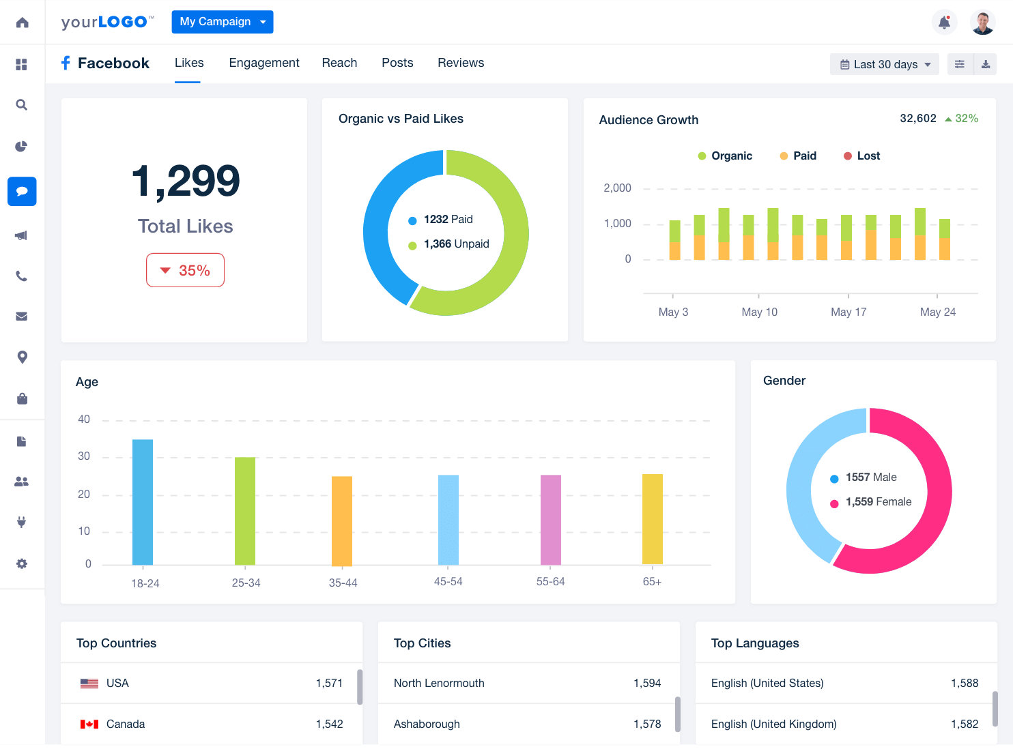Image resolution: width=1013 pixels, height=749 pixels.
Task: Switch to the Engagement tab
Action: [x=264, y=63]
